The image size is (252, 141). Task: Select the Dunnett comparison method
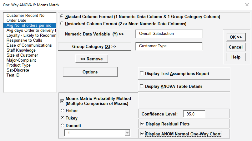pyautogui.click(x=62, y=125)
